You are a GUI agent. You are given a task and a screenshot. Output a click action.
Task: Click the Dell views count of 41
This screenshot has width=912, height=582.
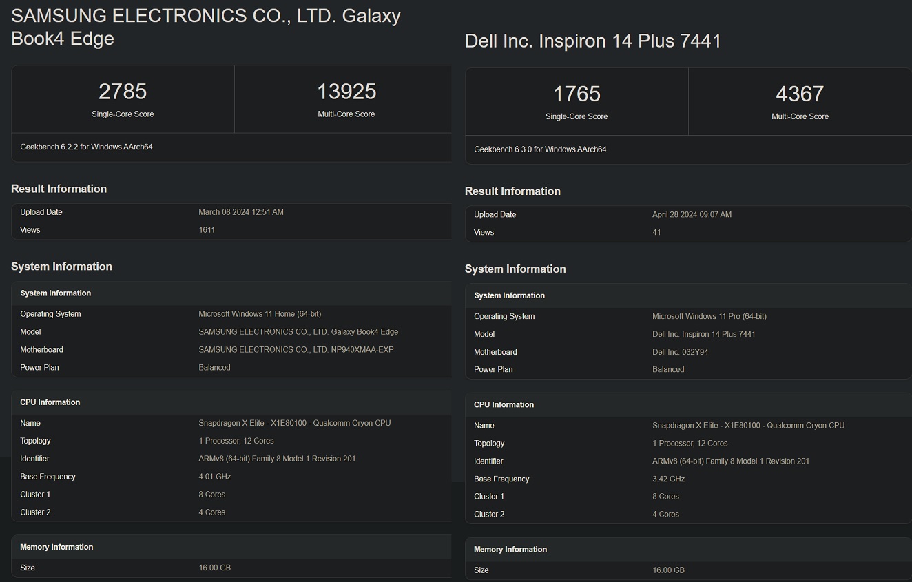656,232
